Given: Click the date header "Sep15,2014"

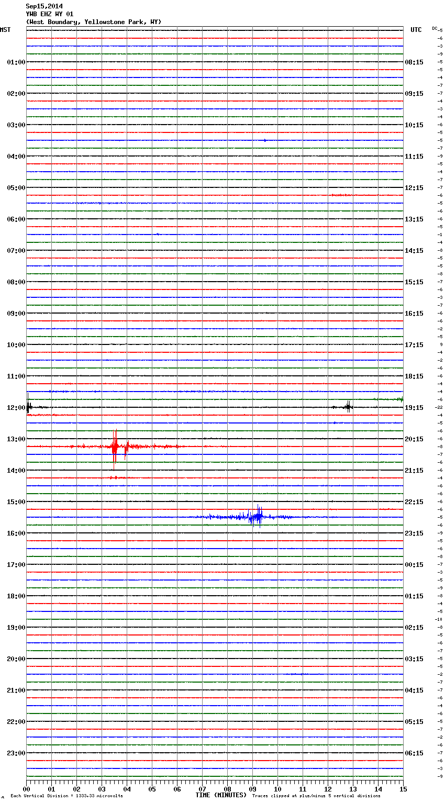Looking at the screenshot, I should click(x=44, y=6).
